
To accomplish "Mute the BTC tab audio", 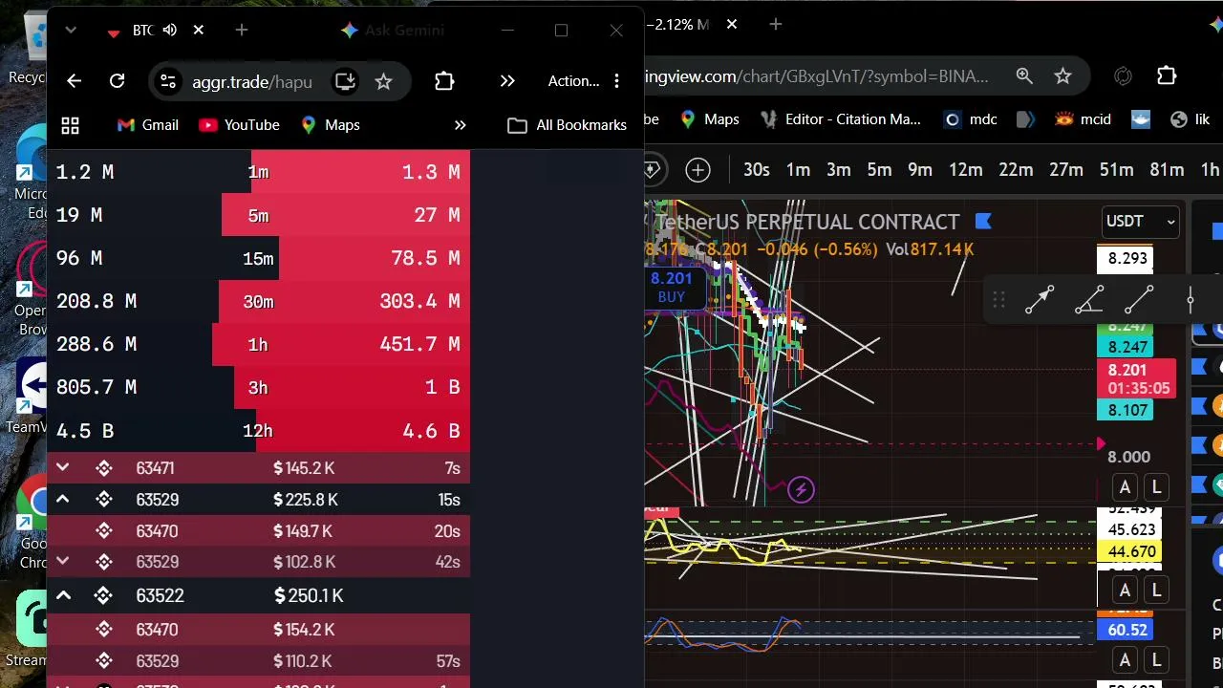I will [x=170, y=31].
